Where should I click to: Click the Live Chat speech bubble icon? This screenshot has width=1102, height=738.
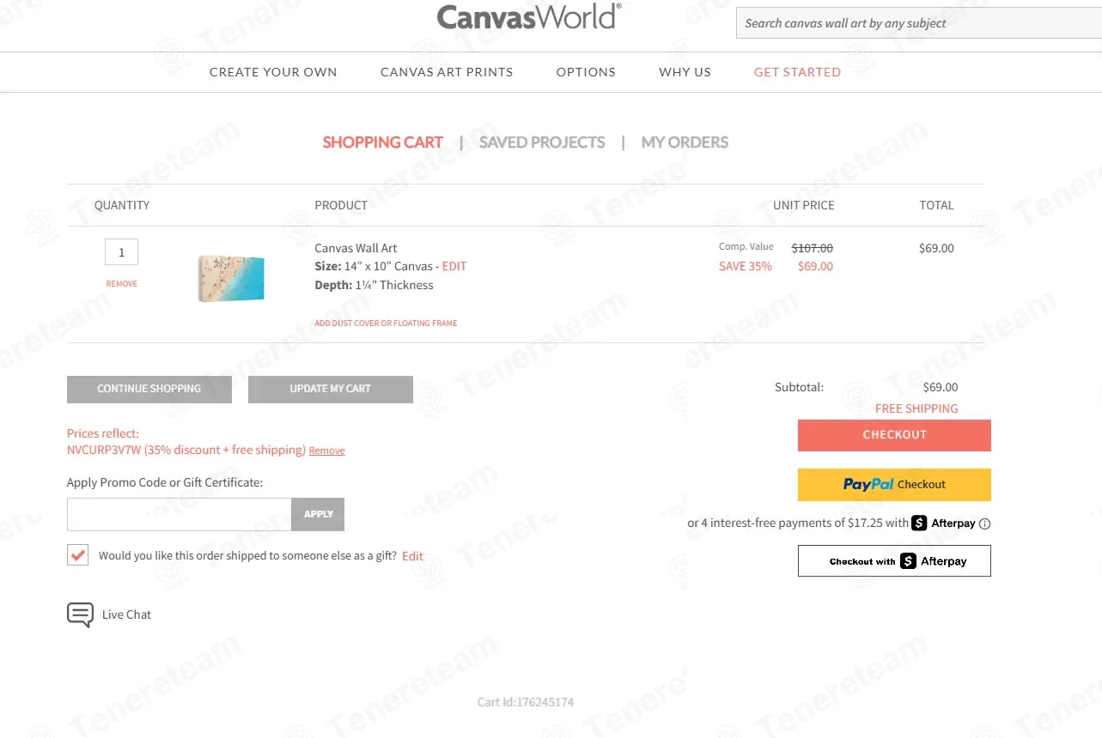point(80,614)
